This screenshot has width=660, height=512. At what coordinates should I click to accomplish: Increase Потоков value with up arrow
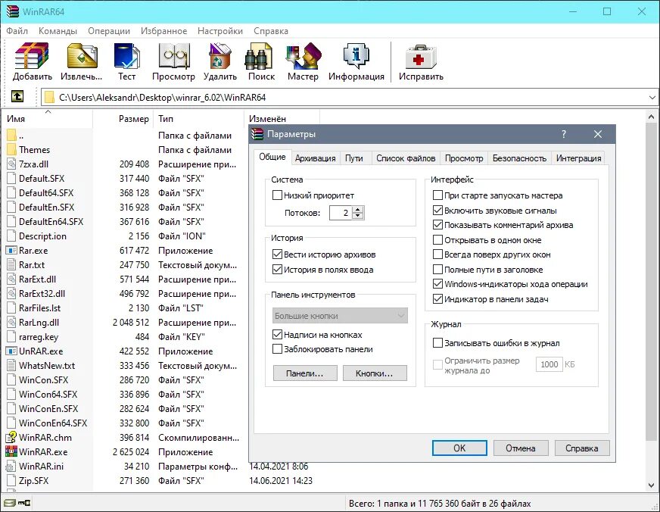coord(358,209)
